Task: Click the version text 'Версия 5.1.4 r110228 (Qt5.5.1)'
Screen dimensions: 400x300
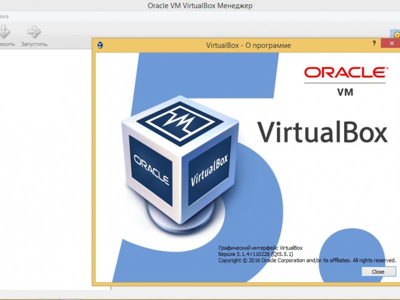Action: [x=255, y=254]
